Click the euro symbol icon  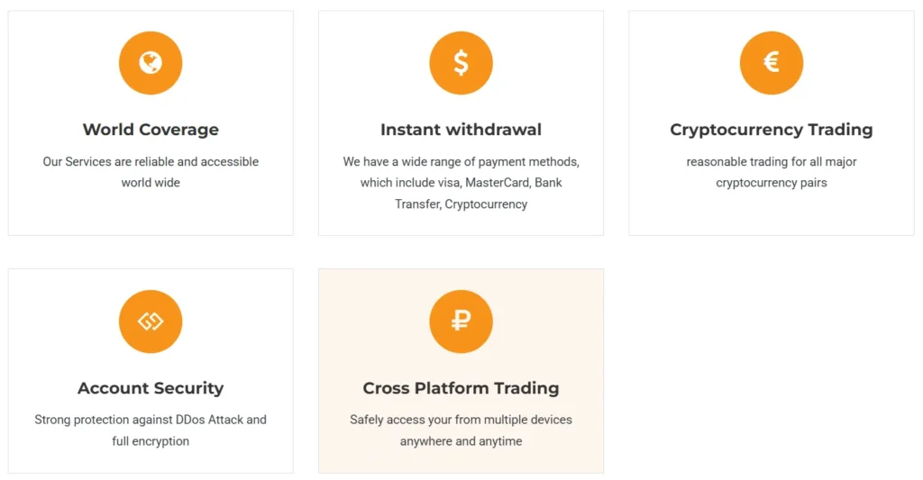coord(772,63)
